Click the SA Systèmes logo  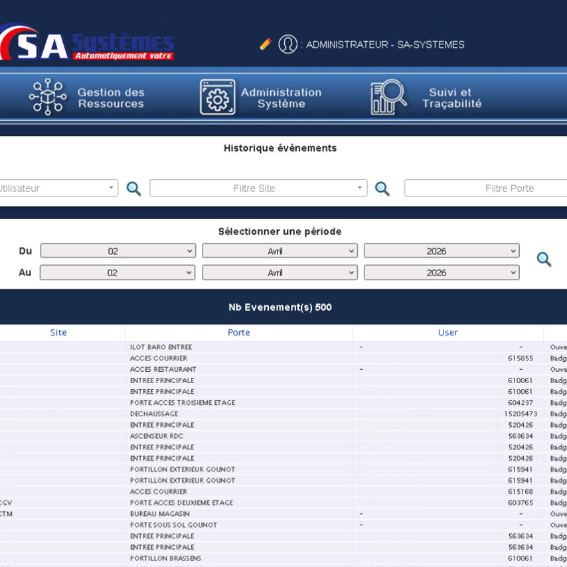click(x=86, y=44)
